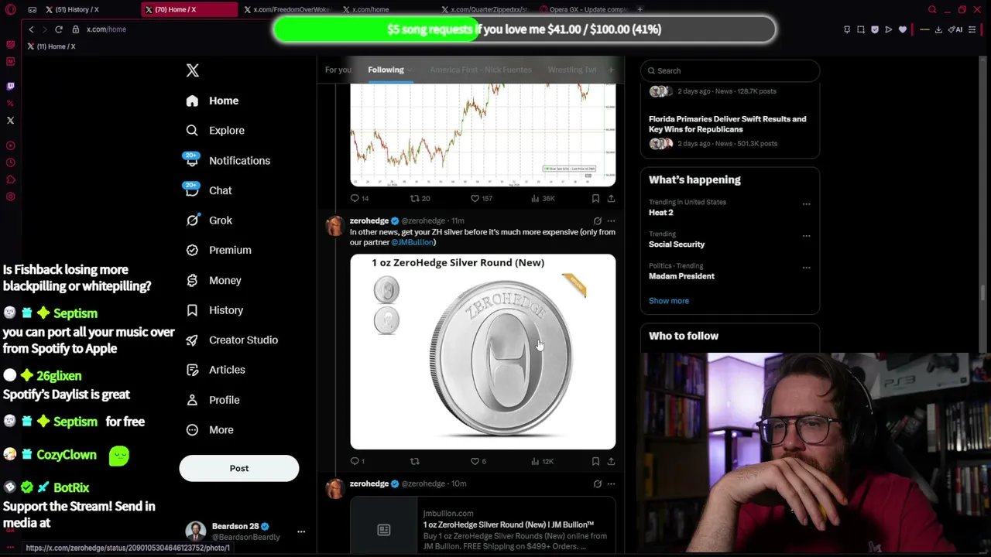Open the History bookmark-style icon

click(192, 310)
